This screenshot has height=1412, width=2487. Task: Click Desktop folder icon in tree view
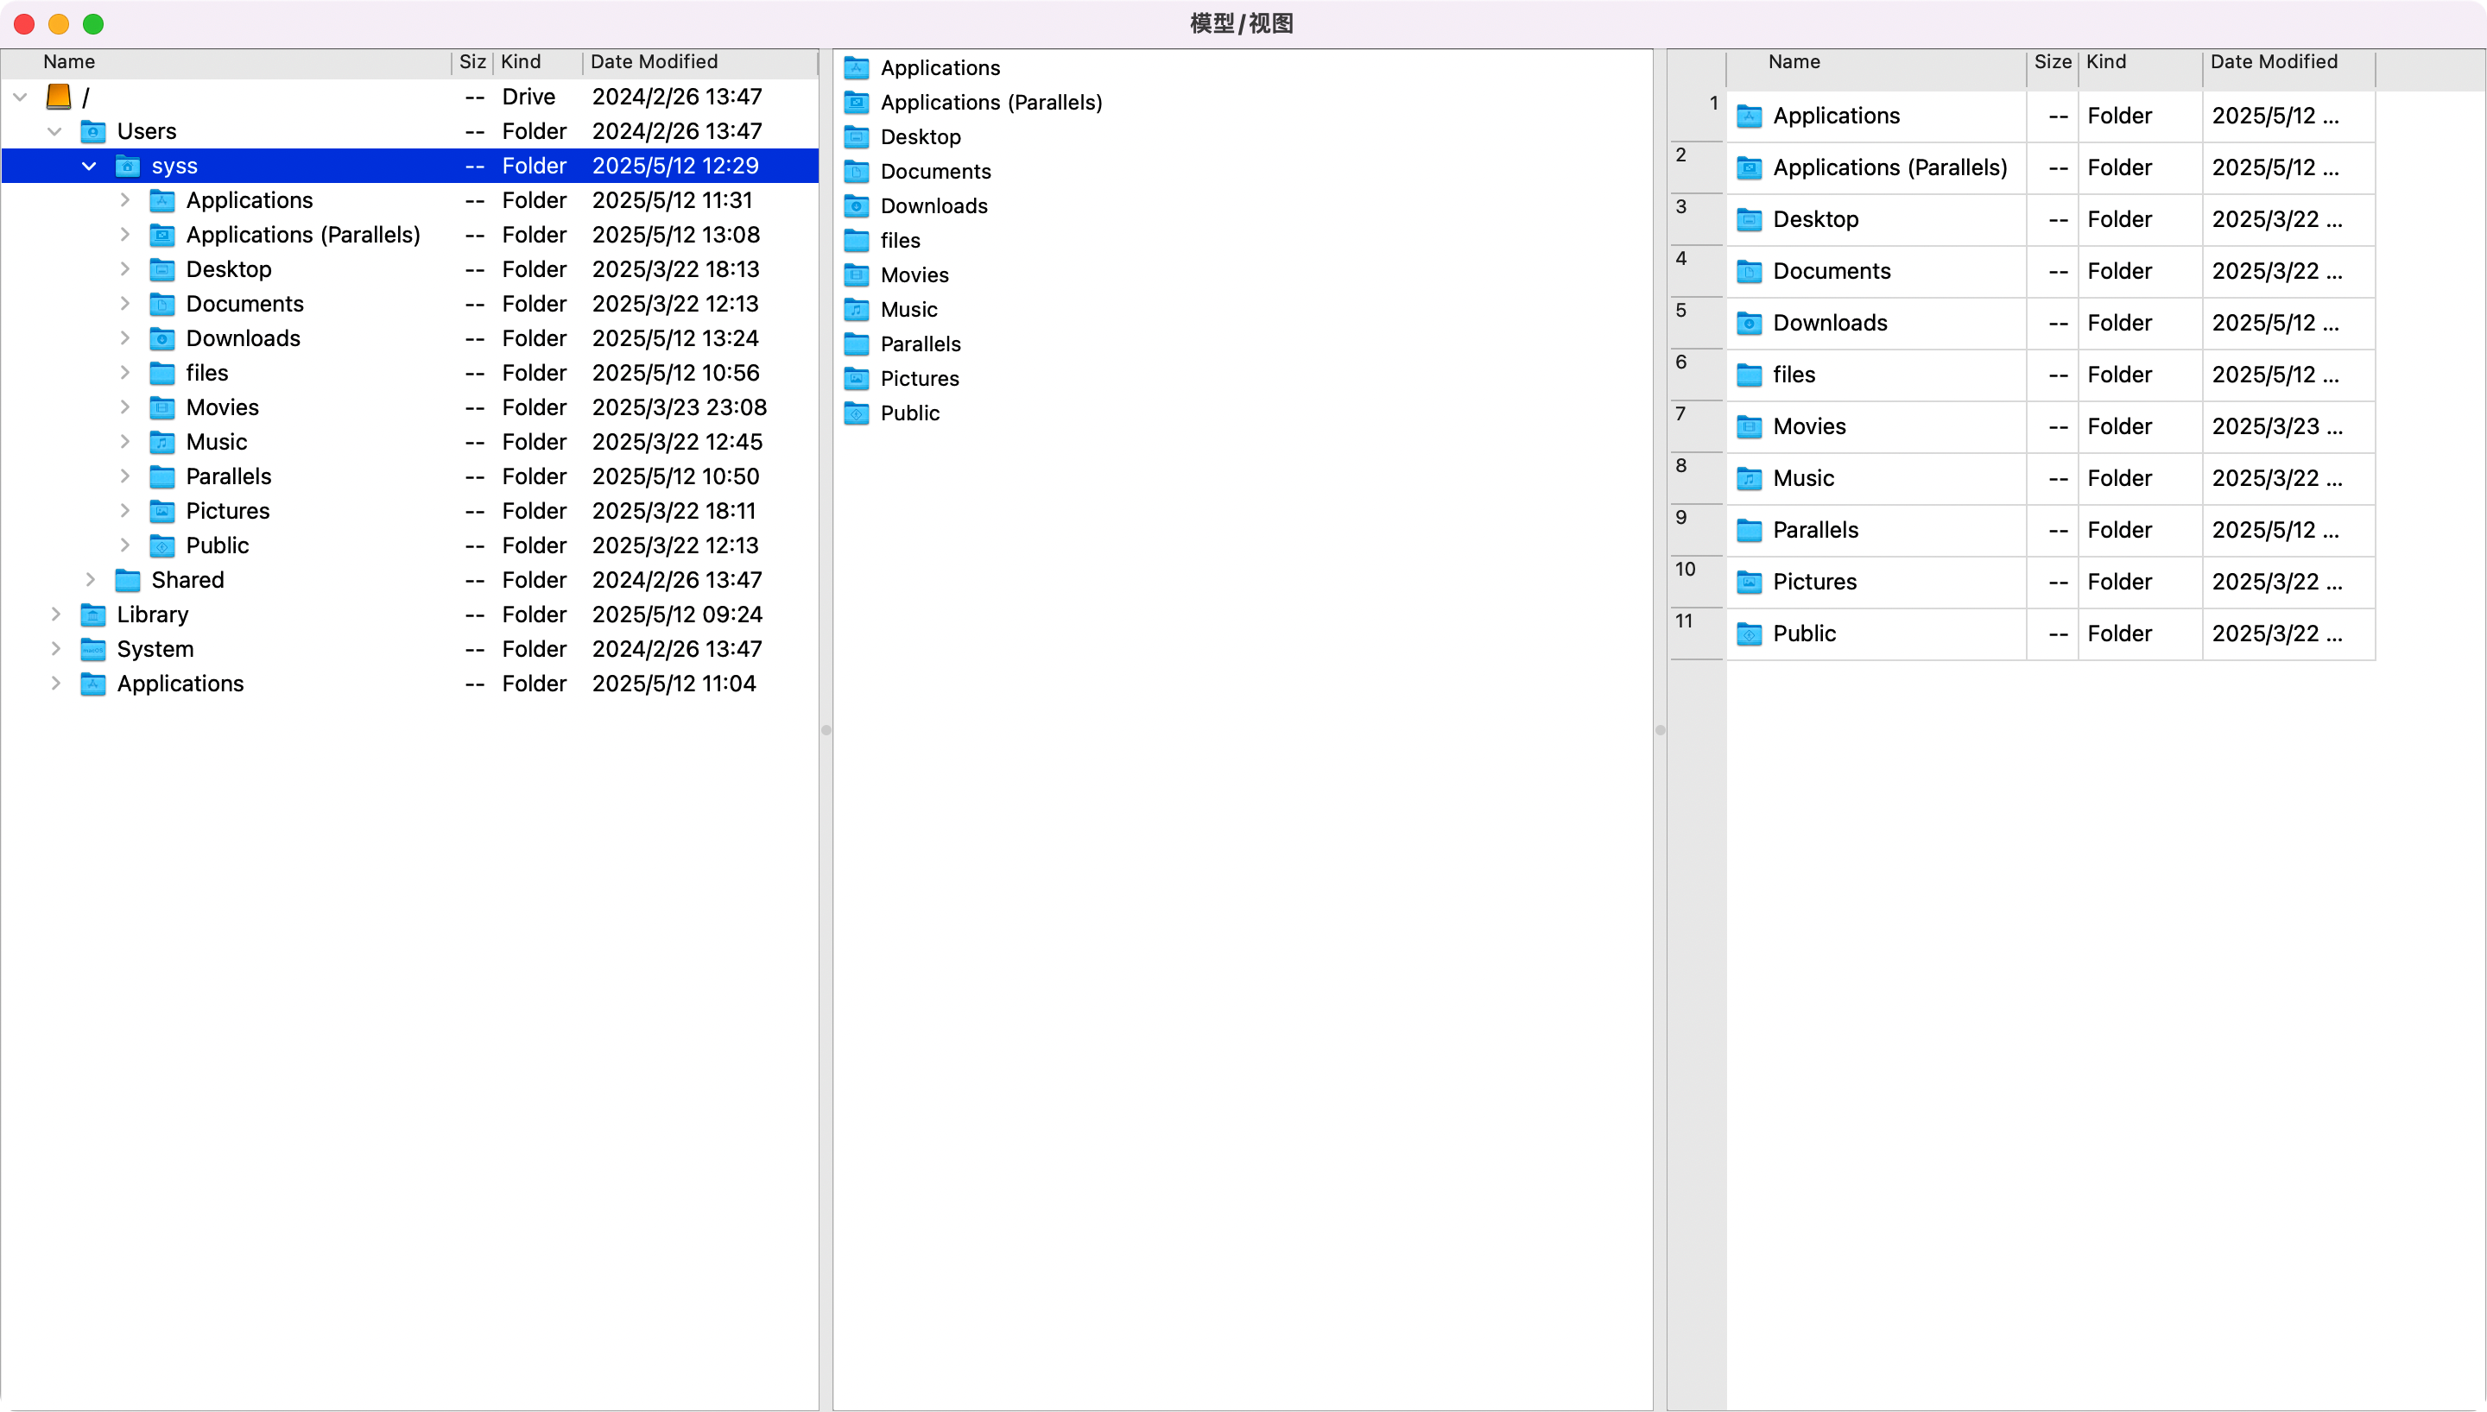[162, 269]
